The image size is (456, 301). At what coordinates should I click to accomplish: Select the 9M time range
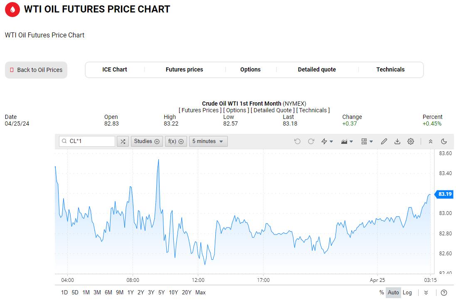pyautogui.click(x=120, y=293)
